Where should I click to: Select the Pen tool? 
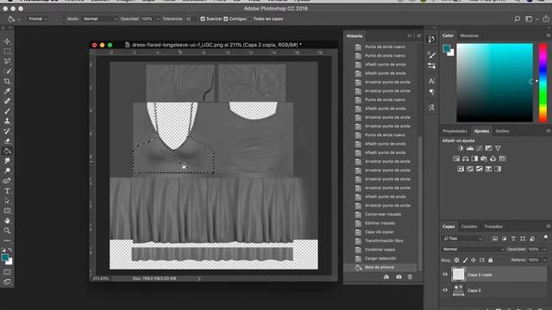click(7, 181)
